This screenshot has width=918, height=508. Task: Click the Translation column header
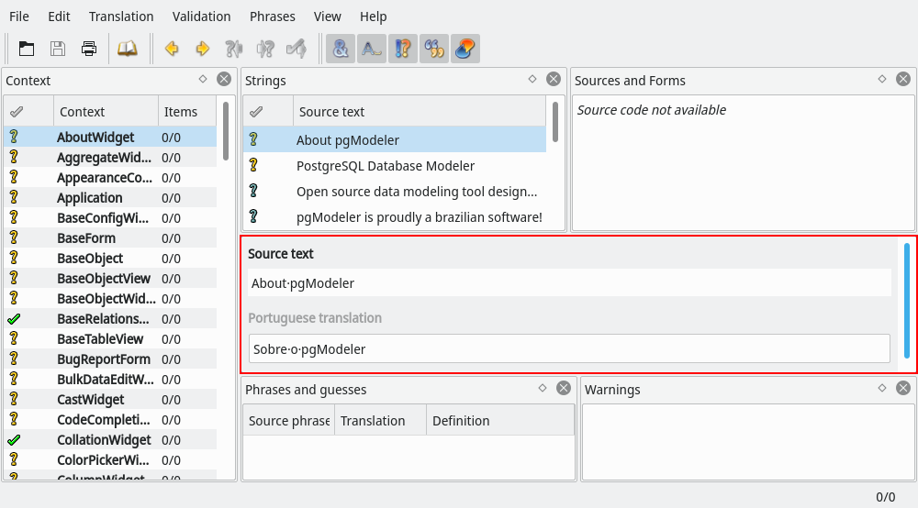(x=380, y=421)
